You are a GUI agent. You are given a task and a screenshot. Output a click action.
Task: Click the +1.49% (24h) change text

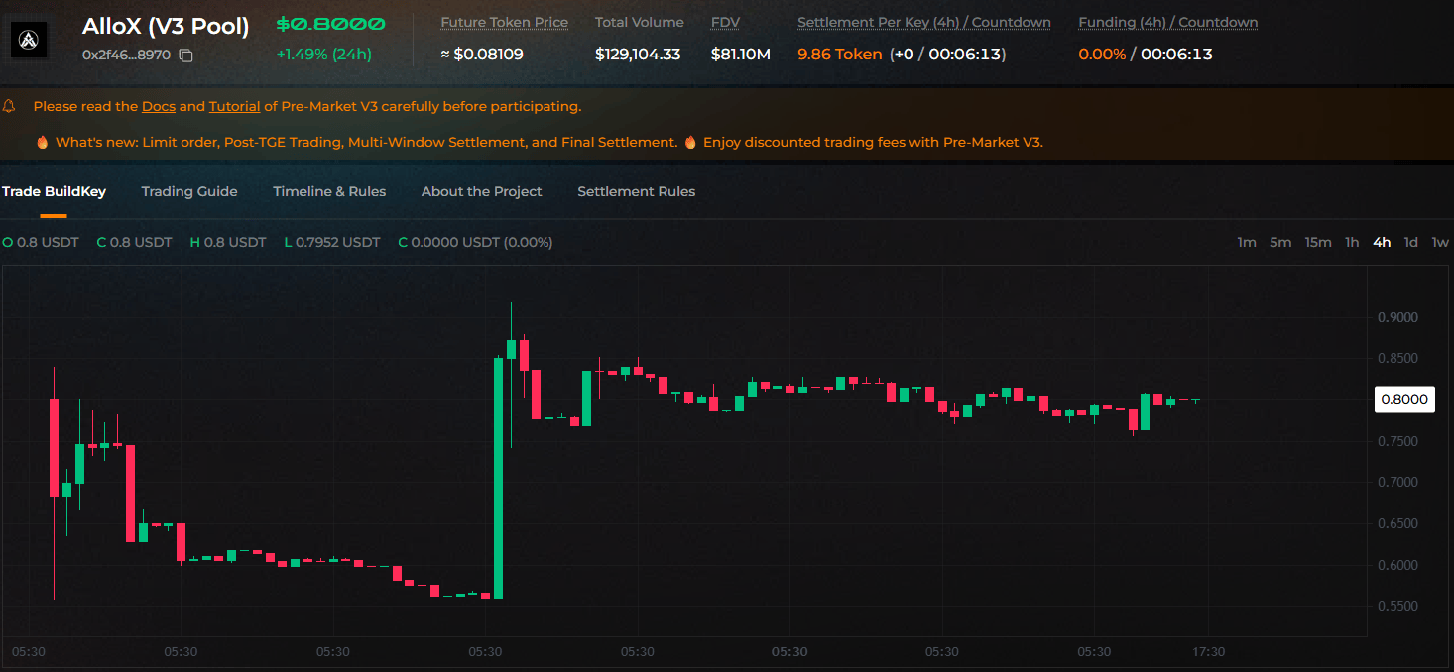[324, 55]
